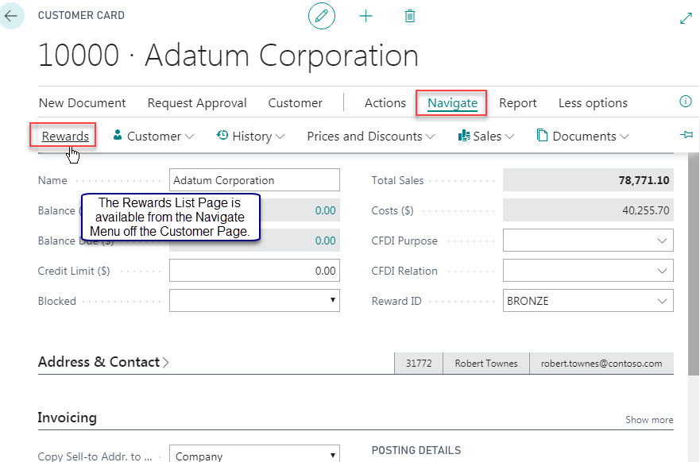Click robert.townes@contoso.com summary cell
Viewport: 700px width, 462px height.
(601, 364)
